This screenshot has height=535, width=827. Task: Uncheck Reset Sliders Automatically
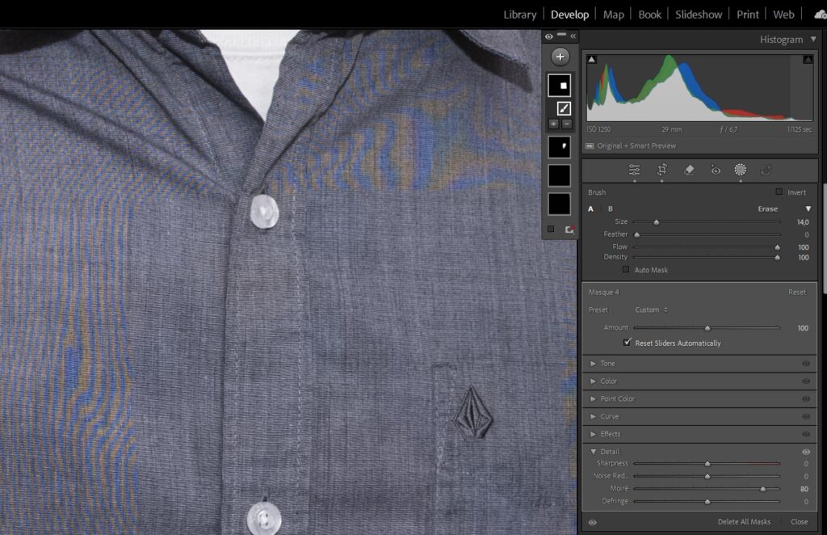[x=627, y=343]
